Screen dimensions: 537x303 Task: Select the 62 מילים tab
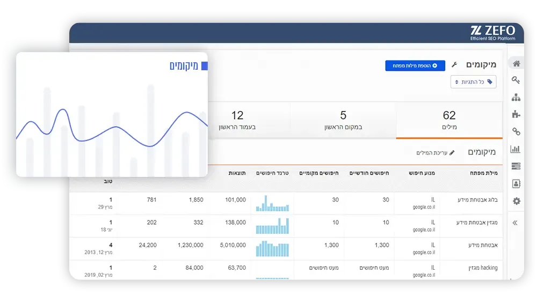click(449, 120)
